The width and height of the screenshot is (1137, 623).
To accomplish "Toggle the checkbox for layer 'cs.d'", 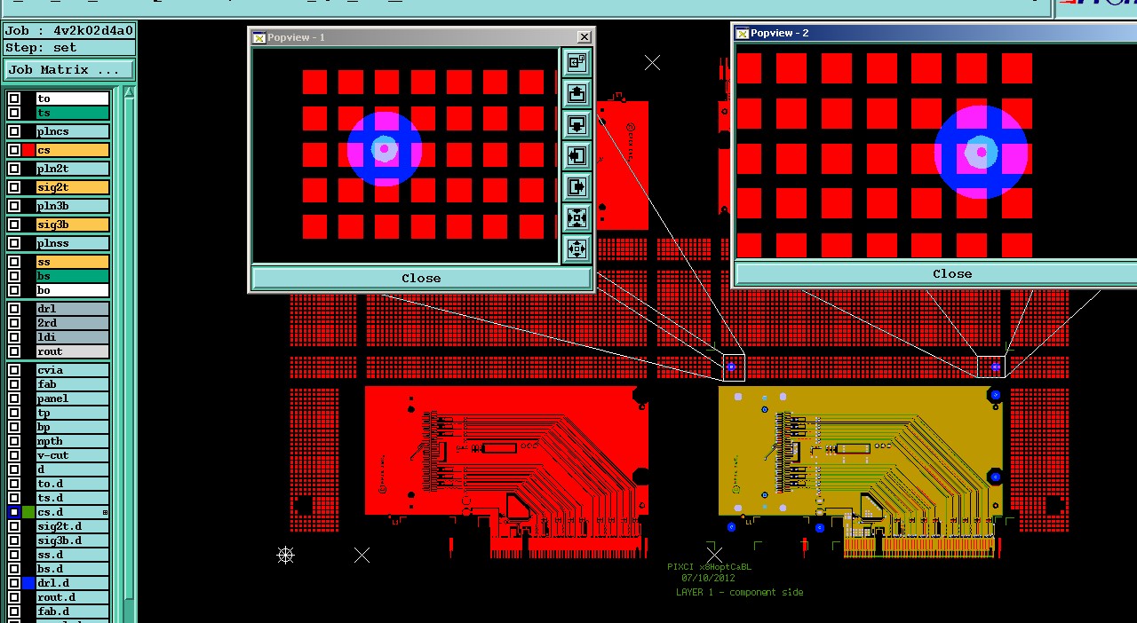I will point(14,512).
